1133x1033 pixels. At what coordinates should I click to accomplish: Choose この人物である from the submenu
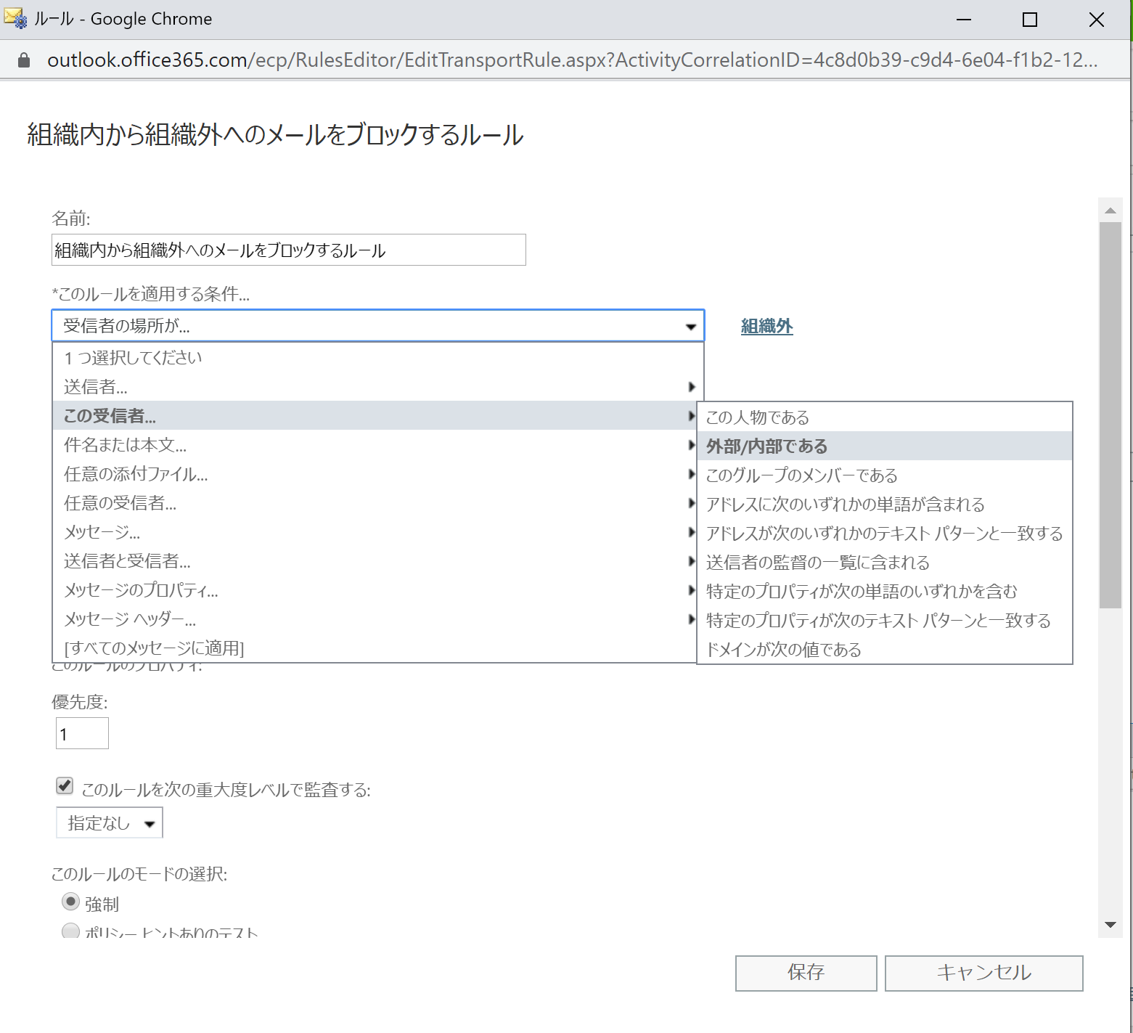(885, 417)
